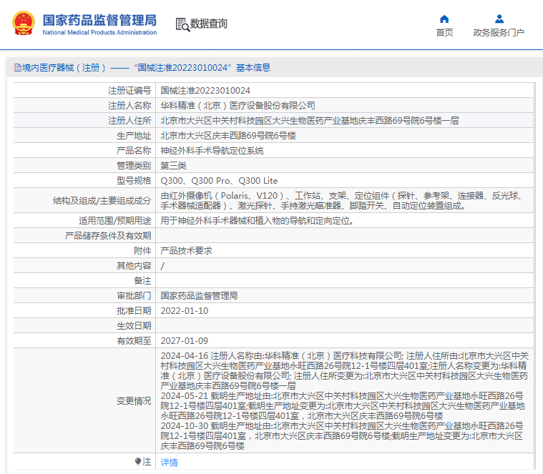Viewport: 543px width, 474px height.
Task: Click the 附件 row label
Action: (142, 251)
